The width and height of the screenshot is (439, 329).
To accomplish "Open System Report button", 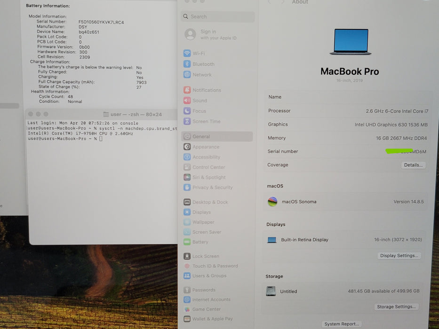I will coord(342,324).
